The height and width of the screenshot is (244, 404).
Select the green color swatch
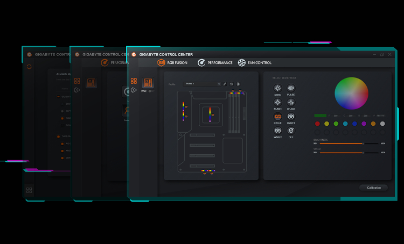click(x=336, y=124)
